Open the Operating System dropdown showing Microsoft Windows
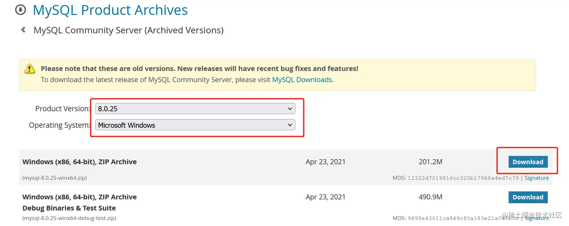The image size is (569, 226). pos(195,125)
